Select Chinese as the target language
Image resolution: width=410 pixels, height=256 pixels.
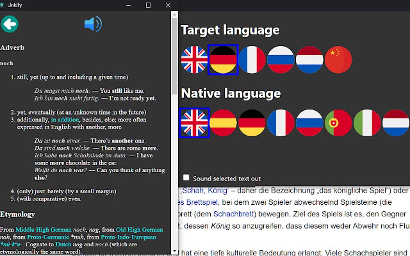[338, 60]
